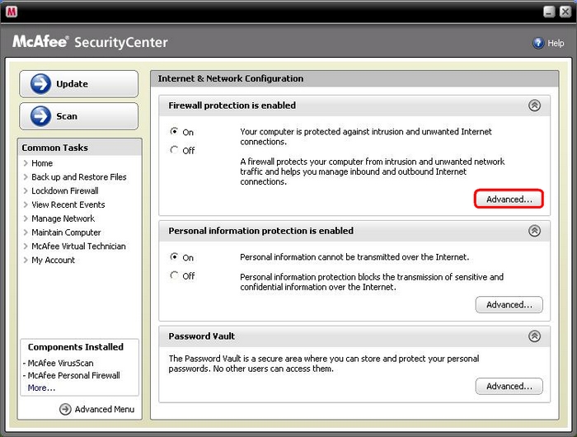577x437 pixels.
Task: Open Back up and Restore Files
Action: 79,177
